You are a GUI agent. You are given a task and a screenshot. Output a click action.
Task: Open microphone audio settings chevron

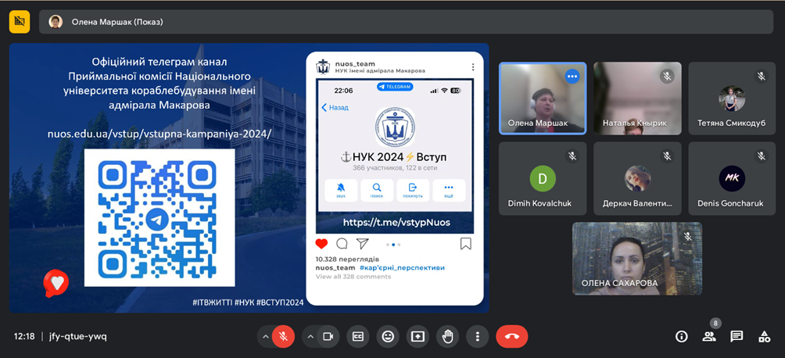(265, 336)
